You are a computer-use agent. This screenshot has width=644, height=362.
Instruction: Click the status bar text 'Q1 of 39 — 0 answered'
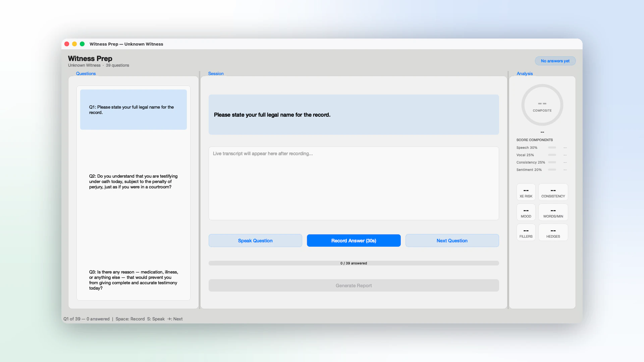tap(87, 319)
